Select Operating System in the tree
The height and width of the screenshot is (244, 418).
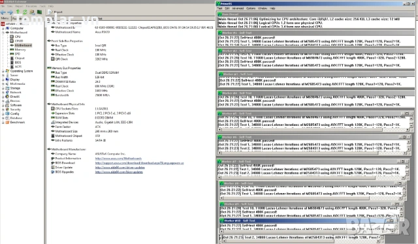point(22,71)
